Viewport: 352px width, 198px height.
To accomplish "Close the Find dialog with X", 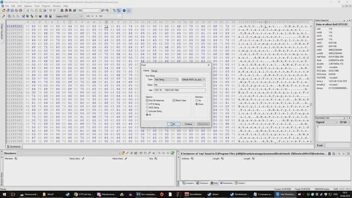I will [208, 65].
